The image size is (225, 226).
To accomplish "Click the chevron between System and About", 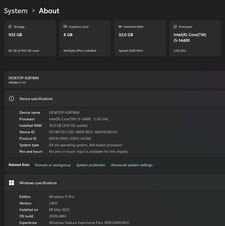I will pyautogui.click(x=33, y=11).
